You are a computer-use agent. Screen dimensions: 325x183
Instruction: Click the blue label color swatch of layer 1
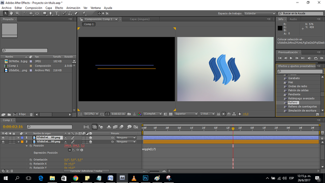(x=22, y=138)
